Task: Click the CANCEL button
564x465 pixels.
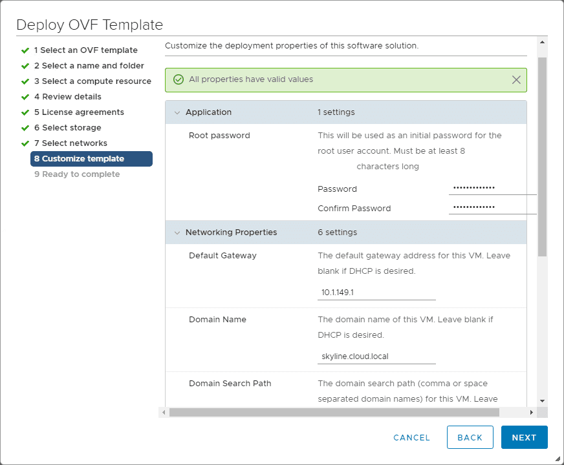Action: coord(411,437)
